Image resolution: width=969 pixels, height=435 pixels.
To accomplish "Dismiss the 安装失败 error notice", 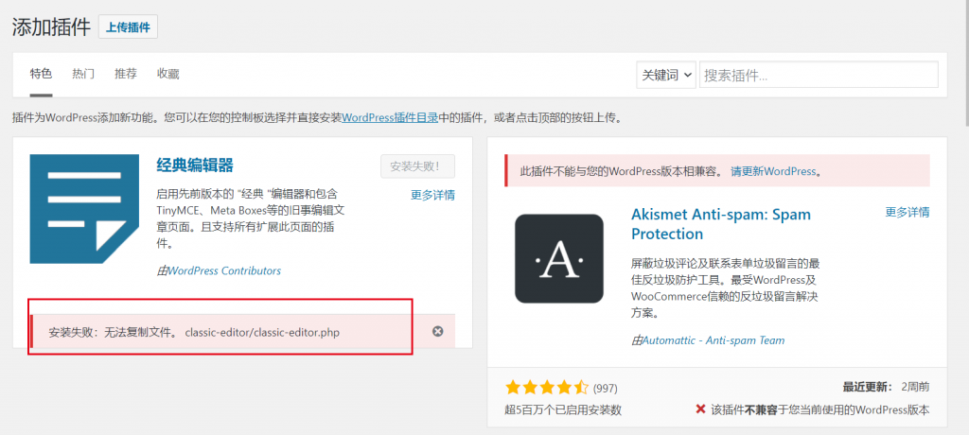I will pos(437,331).
